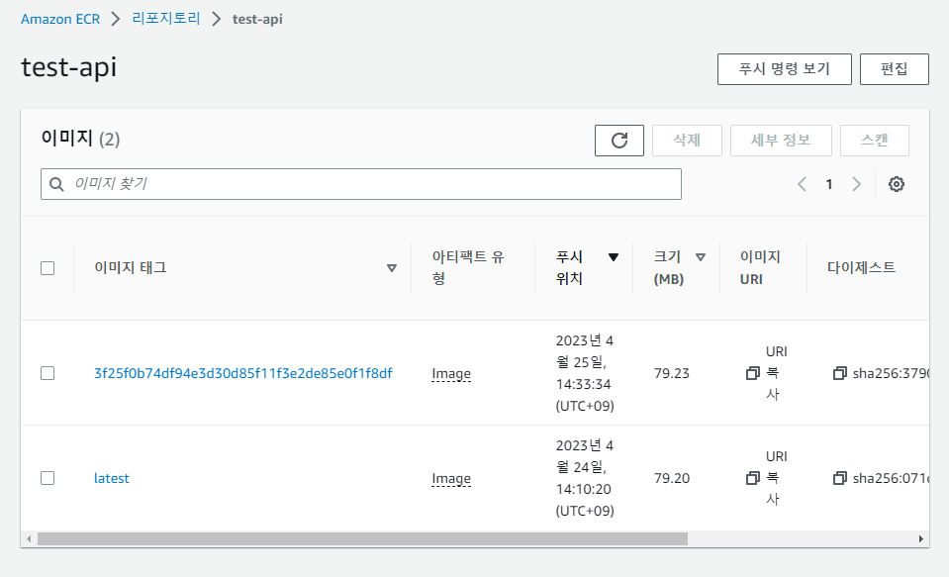Check the 3f25f0b7 image row checkbox
Viewport: 949px width, 577px height.
point(47,373)
